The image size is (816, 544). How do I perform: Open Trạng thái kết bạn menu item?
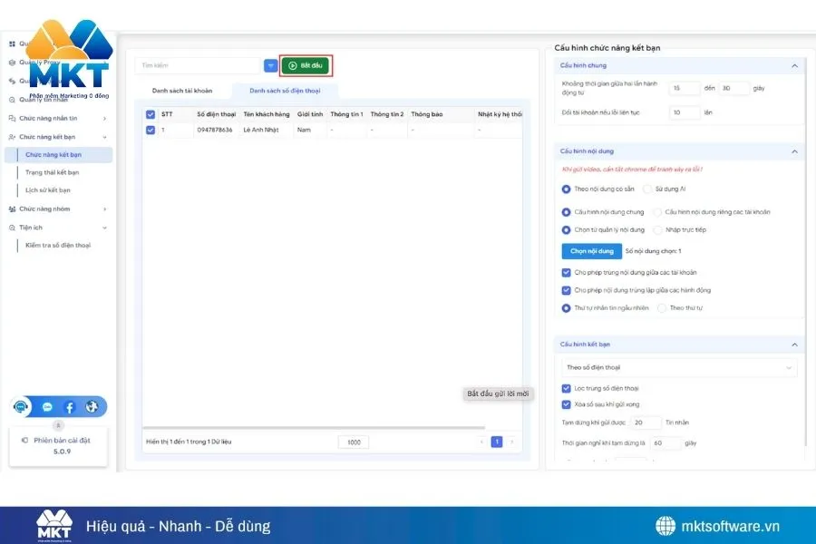pyautogui.click(x=52, y=172)
